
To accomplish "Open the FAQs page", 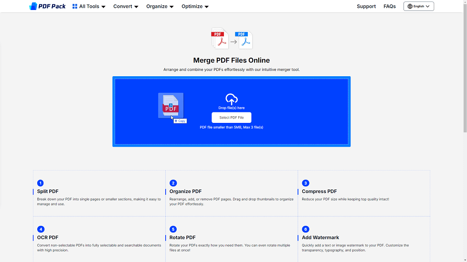I will pyautogui.click(x=390, y=7).
